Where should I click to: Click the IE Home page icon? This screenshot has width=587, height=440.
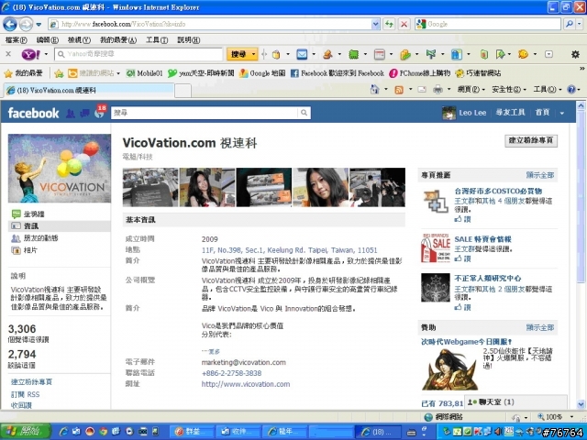click(374, 90)
